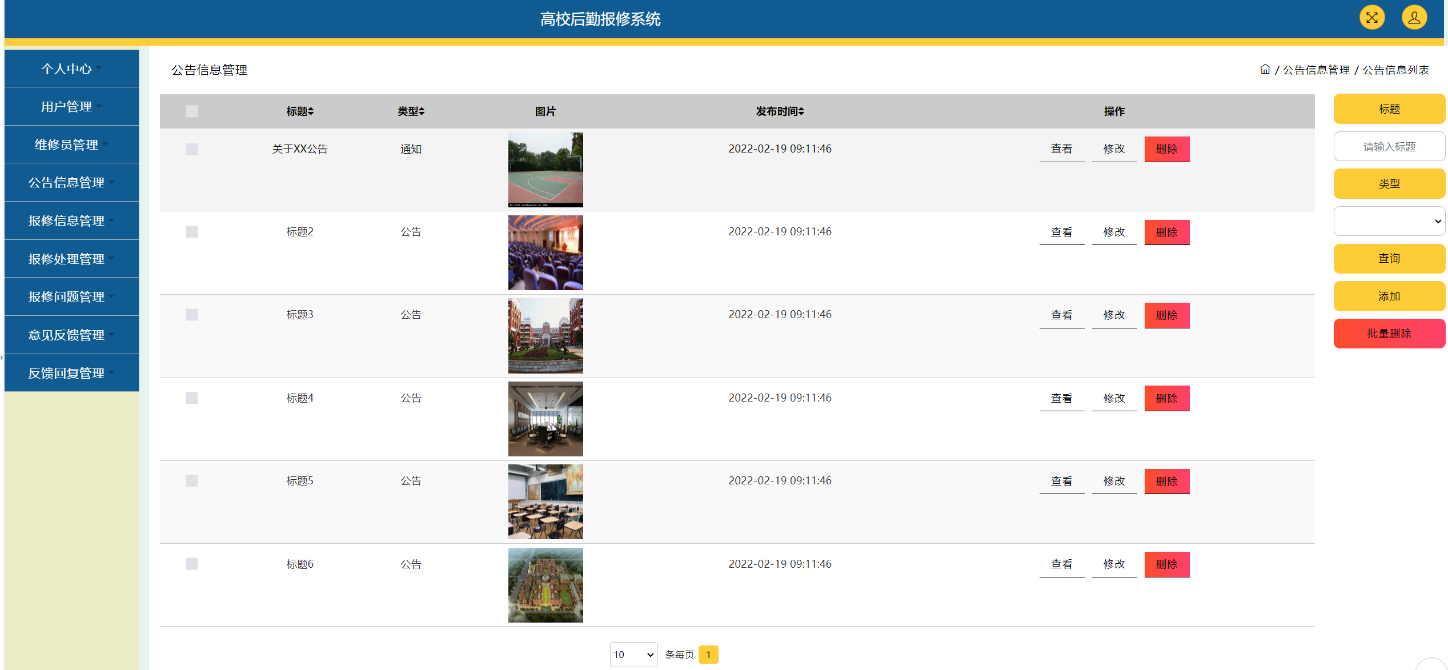
Task: Check the checkbox for 关于XX公告 row
Action: click(x=191, y=149)
